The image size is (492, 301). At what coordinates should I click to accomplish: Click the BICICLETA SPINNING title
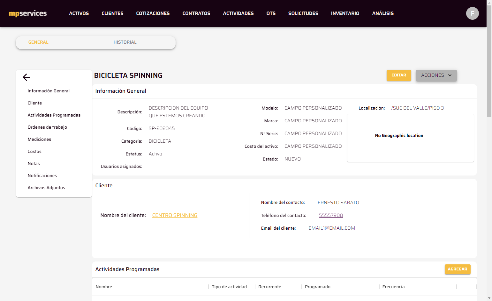128,75
